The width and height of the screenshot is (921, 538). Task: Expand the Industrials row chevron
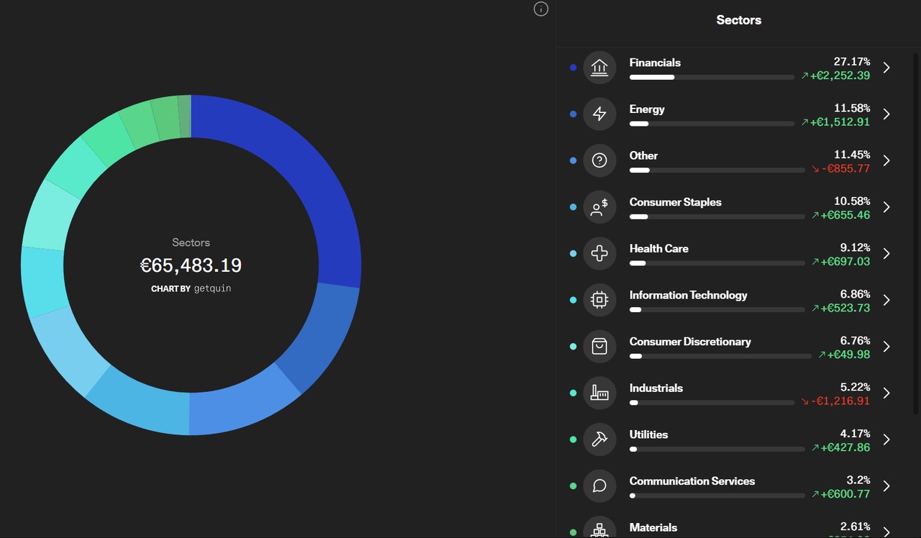point(886,393)
